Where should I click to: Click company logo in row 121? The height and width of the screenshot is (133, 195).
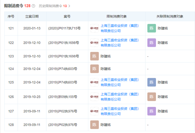94,28
